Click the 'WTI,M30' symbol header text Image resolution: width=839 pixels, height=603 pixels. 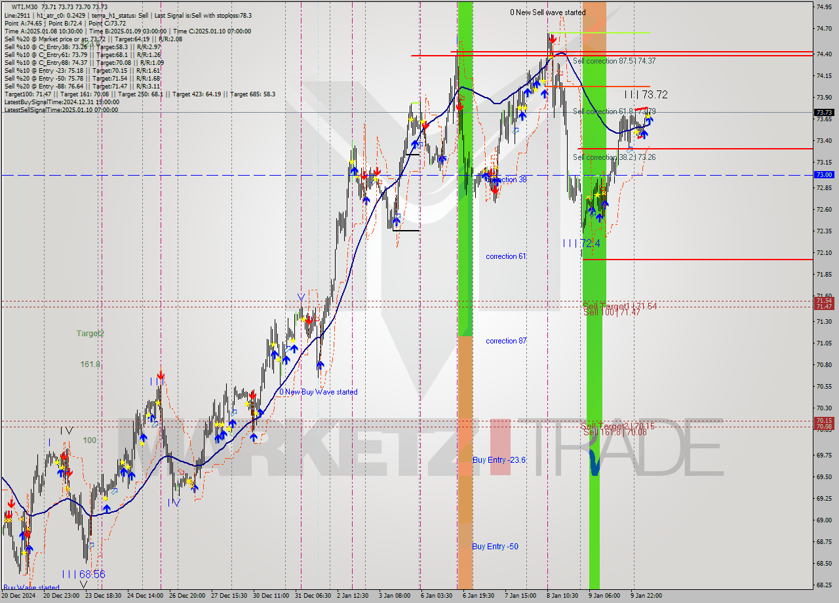(x=25, y=7)
